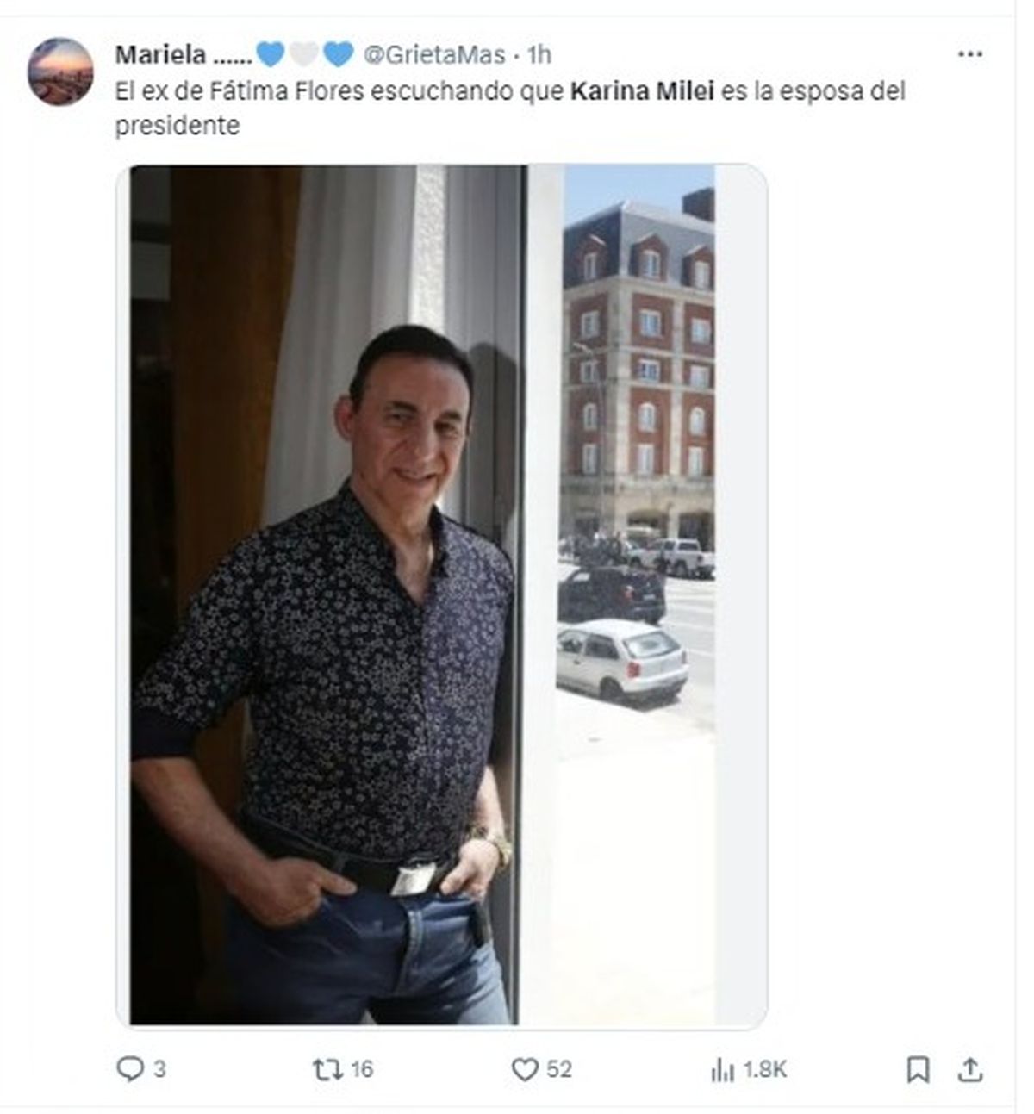Enlarge the attached photo of the man

[x=441, y=594]
